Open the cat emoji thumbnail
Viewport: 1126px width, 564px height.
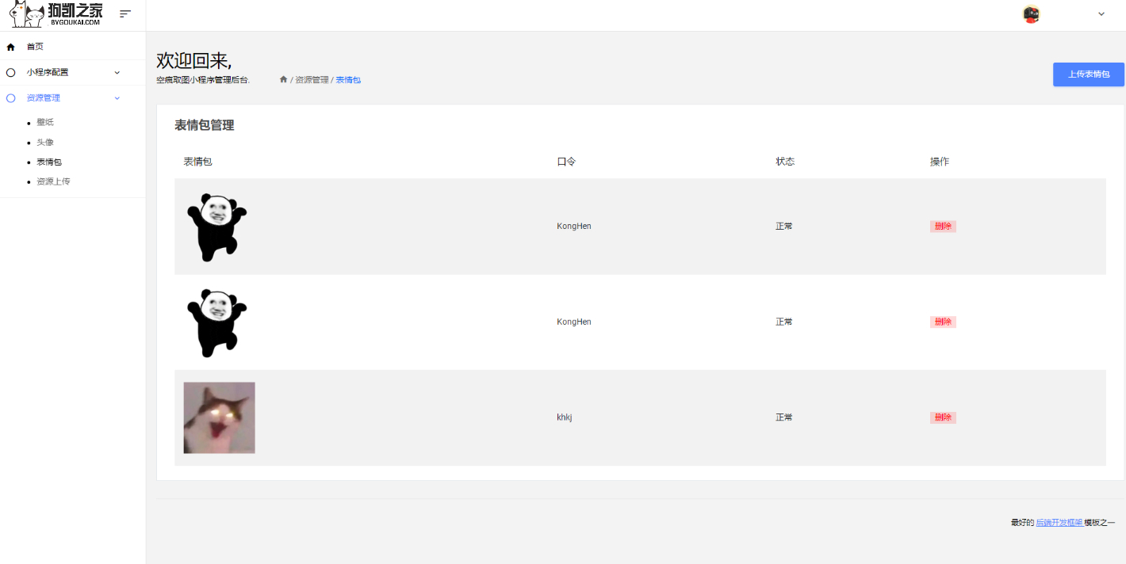220,417
